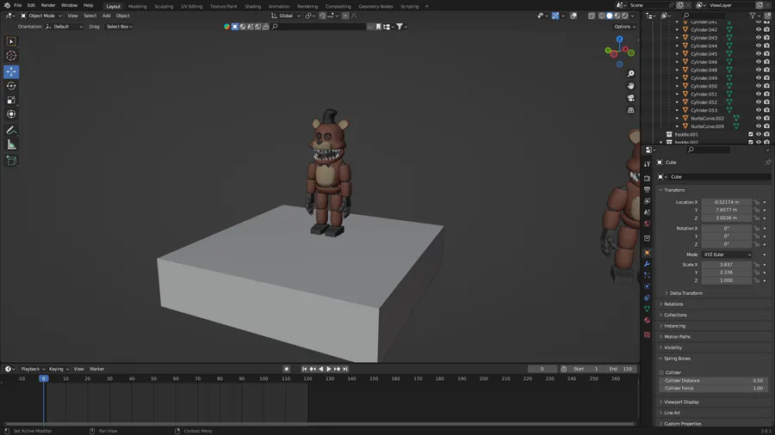
Task: Open the Object properties orange square tab
Action: coord(647,253)
